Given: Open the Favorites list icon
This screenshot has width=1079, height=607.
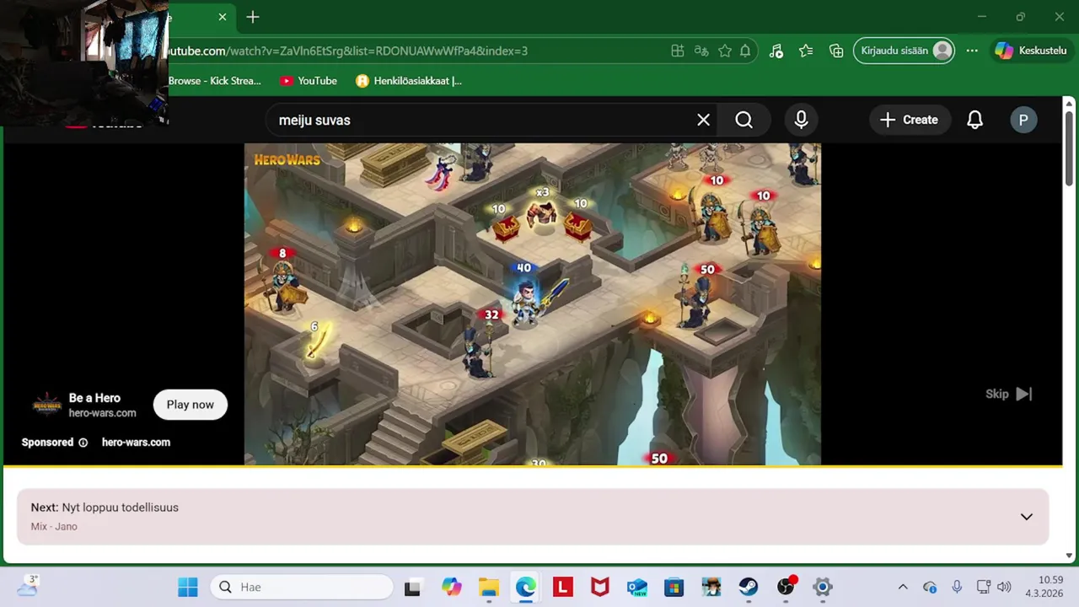Looking at the screenshot, I should click(x=806, y=51).
